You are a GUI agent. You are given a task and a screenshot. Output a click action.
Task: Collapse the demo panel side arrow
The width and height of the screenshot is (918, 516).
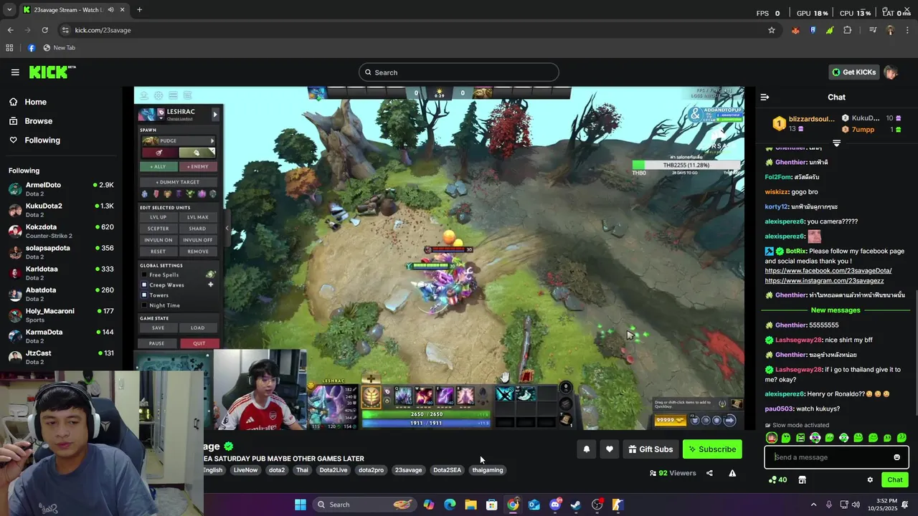227,228
